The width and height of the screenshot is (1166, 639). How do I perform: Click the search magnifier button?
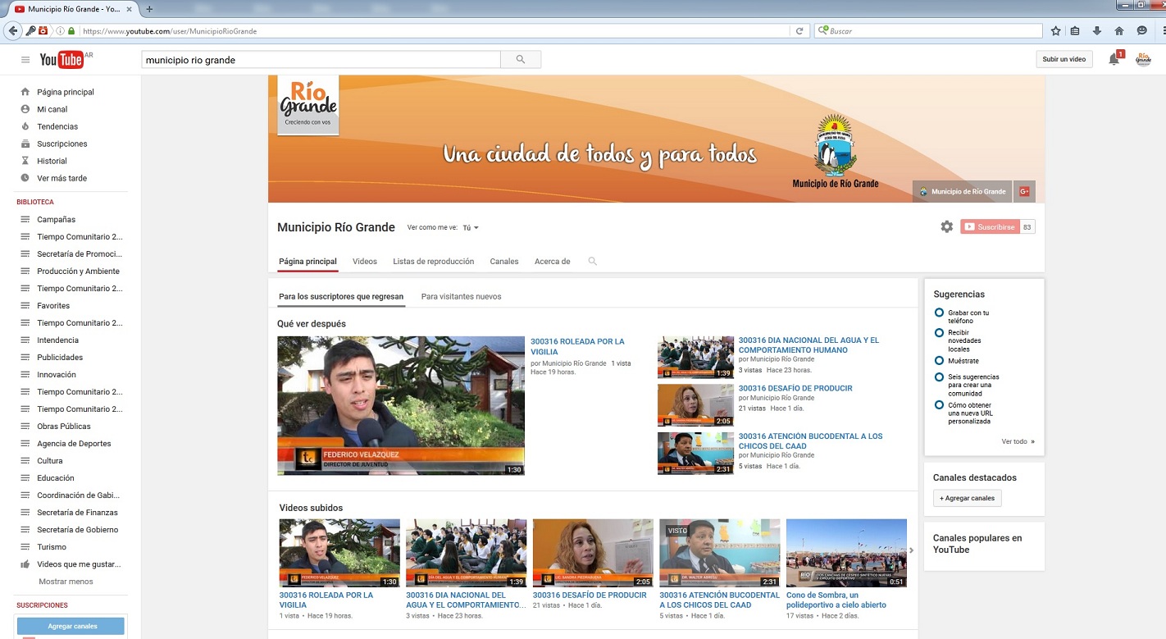coord(520,60)
